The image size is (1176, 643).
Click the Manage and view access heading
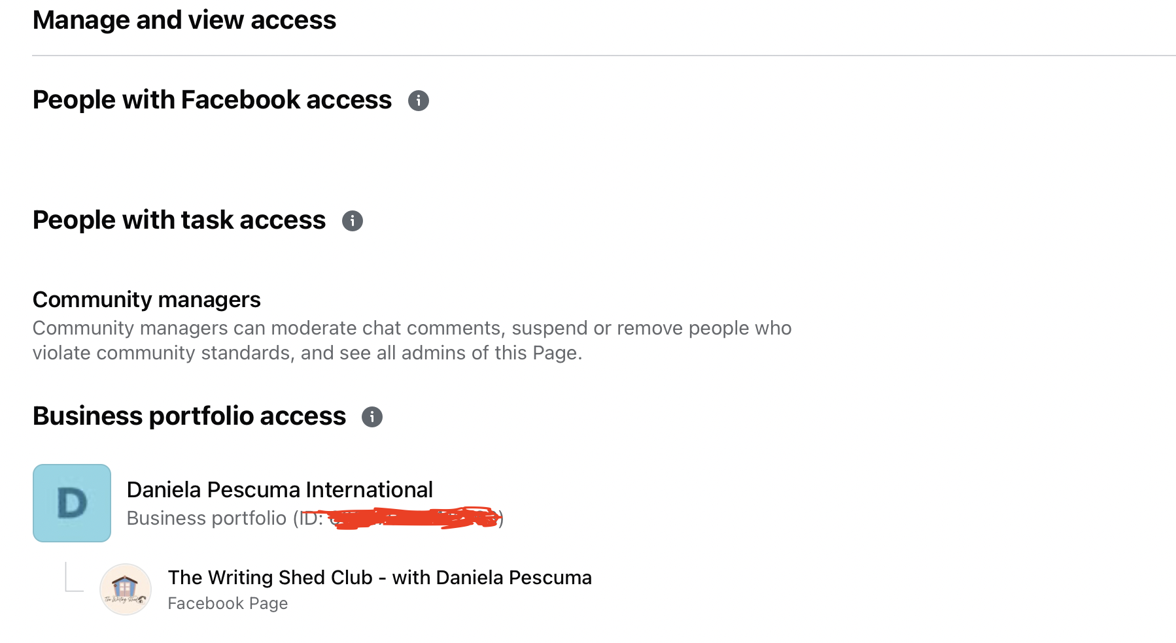184,20
